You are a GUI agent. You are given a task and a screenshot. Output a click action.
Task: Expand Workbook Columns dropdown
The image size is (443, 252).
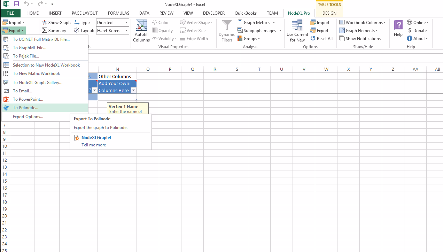[x=363, y=22]
